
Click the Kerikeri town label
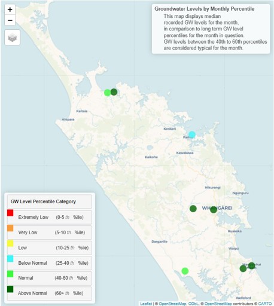[170, 128]
